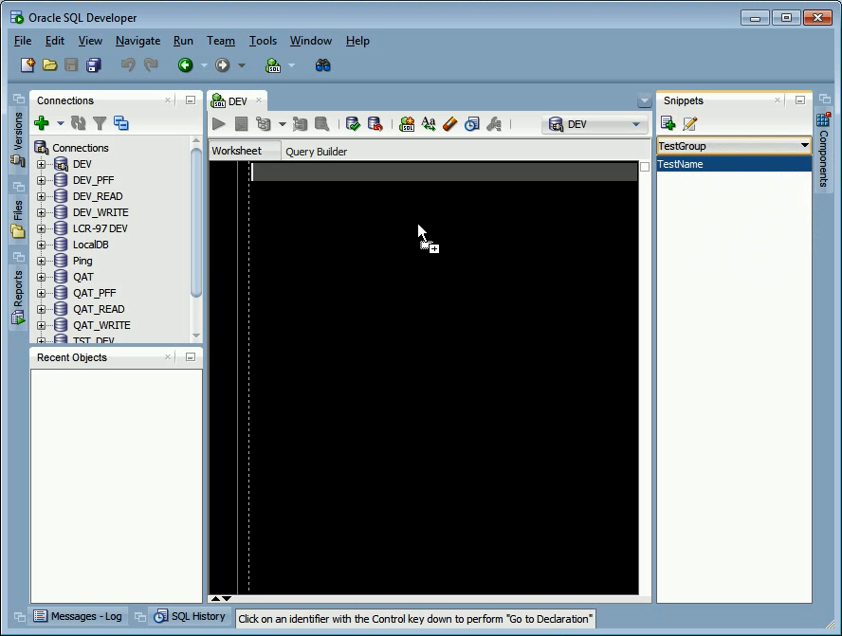Viewport: 842px width, 636px height.
Task: Add a new connection with green plus
Action: (x=42, y=123)
